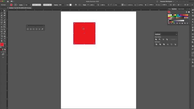Switch to the Color tab
This screenshot has height=109, width=194.
169,9
